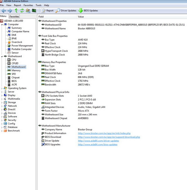This screenshot has height=190, width=187.
Task: Click the users icon in toolbar
Action: (28, 11)
